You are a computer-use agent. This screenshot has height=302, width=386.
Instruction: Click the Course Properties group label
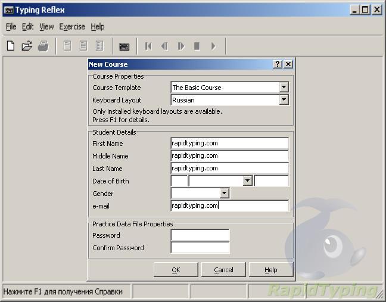click(x=118, y=76)
